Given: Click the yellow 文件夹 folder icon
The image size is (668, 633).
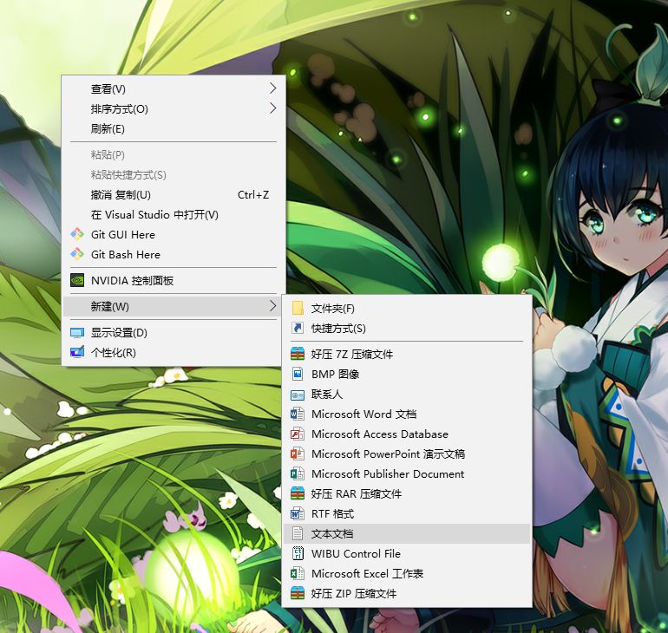Looking at the screenshot, I should [298, 308].
